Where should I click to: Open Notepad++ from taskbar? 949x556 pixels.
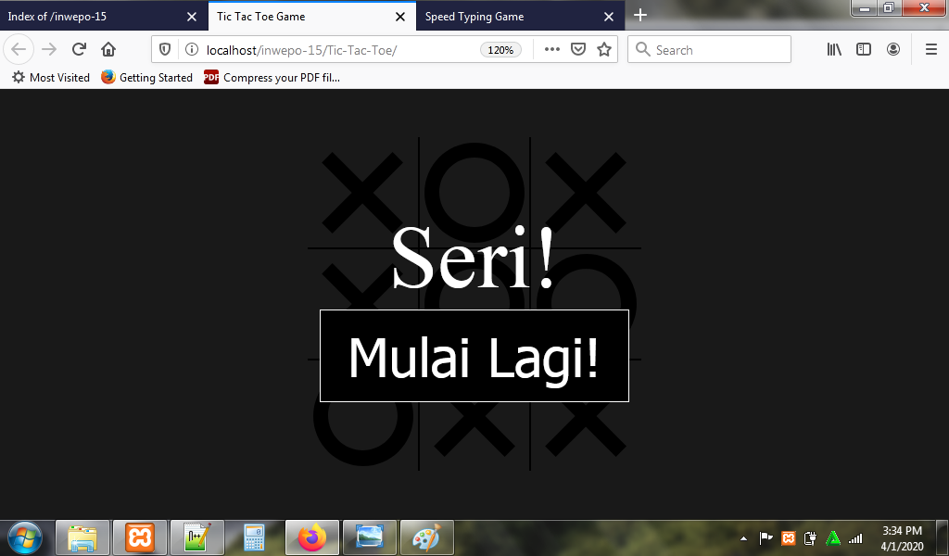(197, 537)
